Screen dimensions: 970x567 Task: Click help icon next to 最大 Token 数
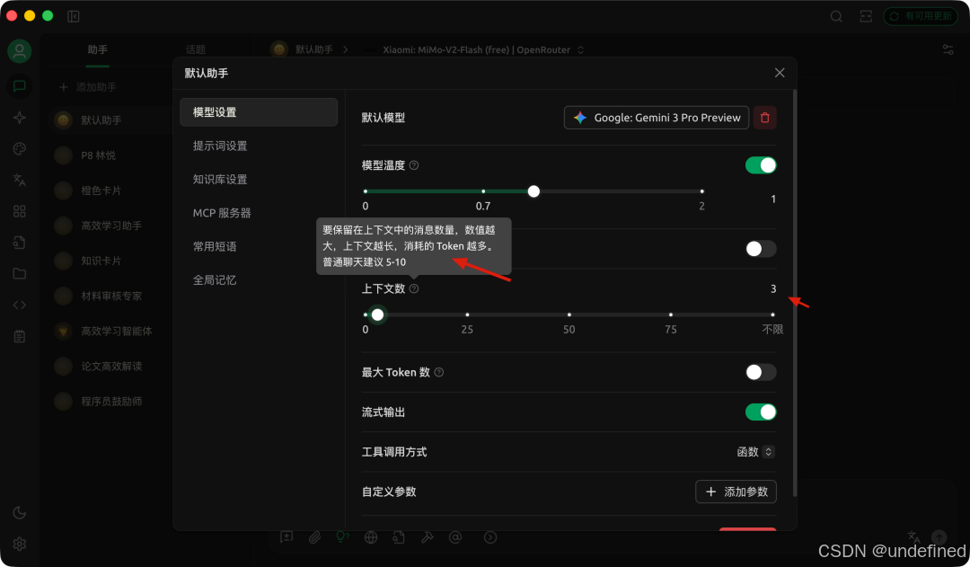(x=439, y=372)
